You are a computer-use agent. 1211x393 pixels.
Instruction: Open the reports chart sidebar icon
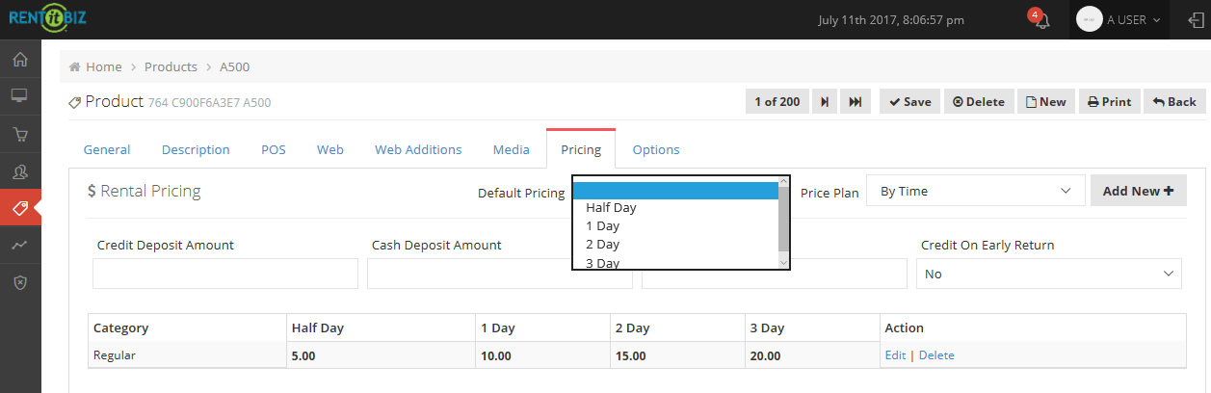click(19, 246)
